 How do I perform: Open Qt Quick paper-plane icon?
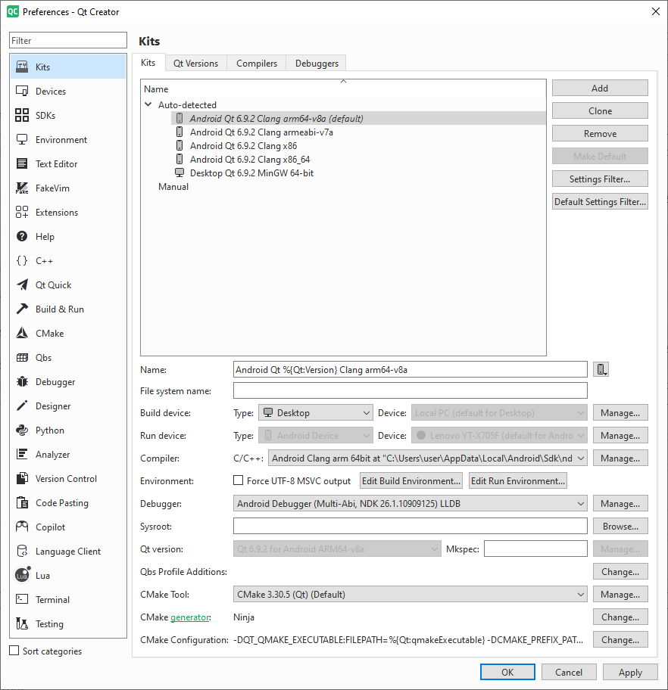click(22, 284)
